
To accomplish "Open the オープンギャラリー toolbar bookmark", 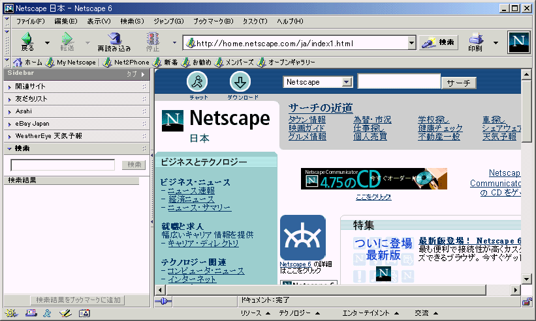I will pos(287,63).
